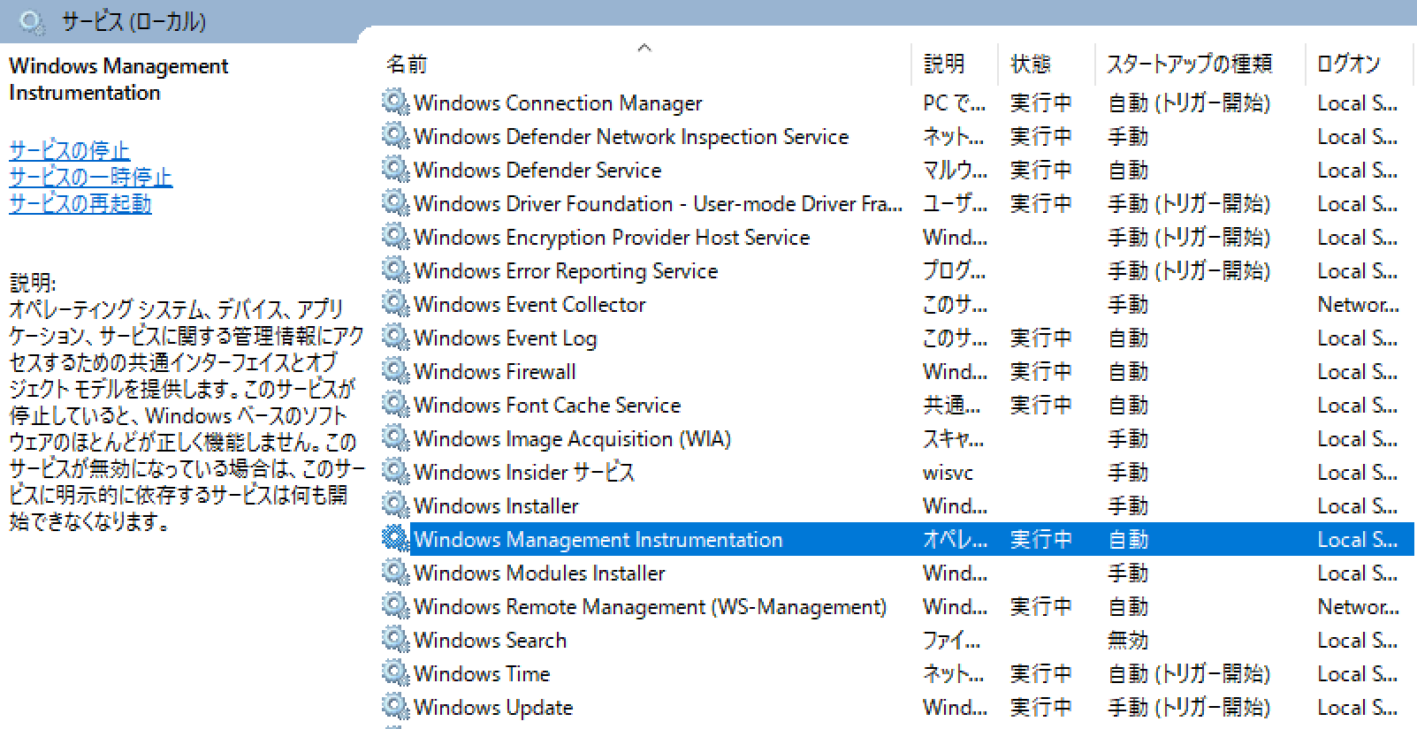Restart the service via サービスの再起動 link

(80, 203)
